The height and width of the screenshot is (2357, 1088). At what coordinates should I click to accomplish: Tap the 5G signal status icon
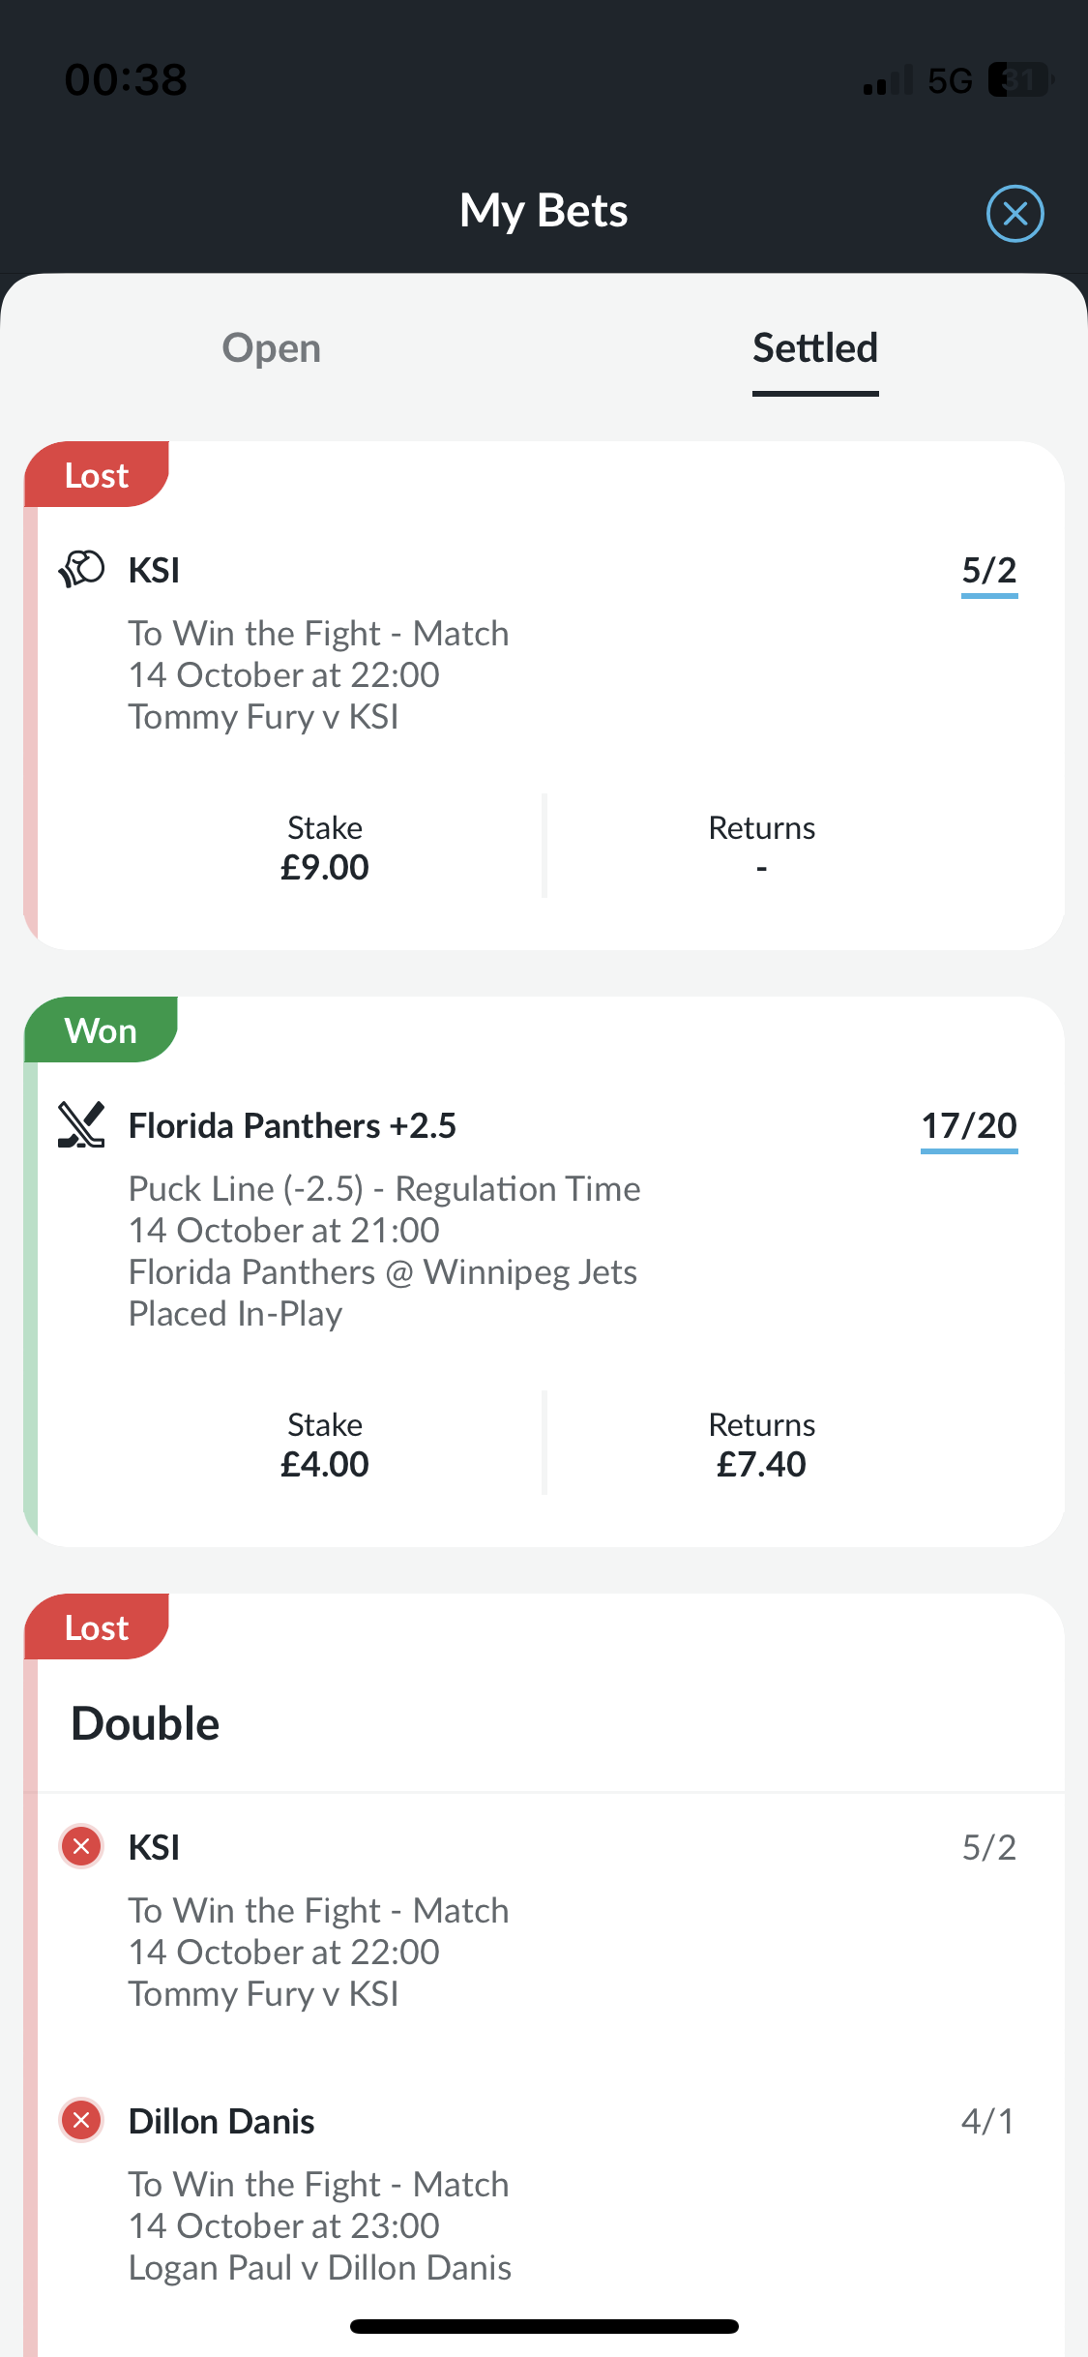(950, 80)
